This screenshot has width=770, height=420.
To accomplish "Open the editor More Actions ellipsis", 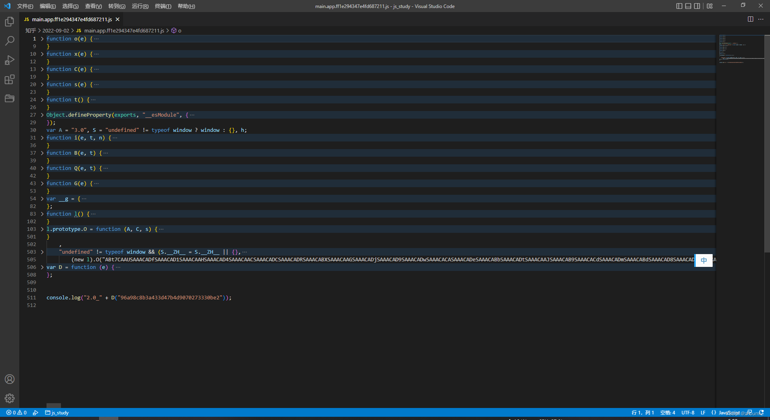I will point(761,19).
